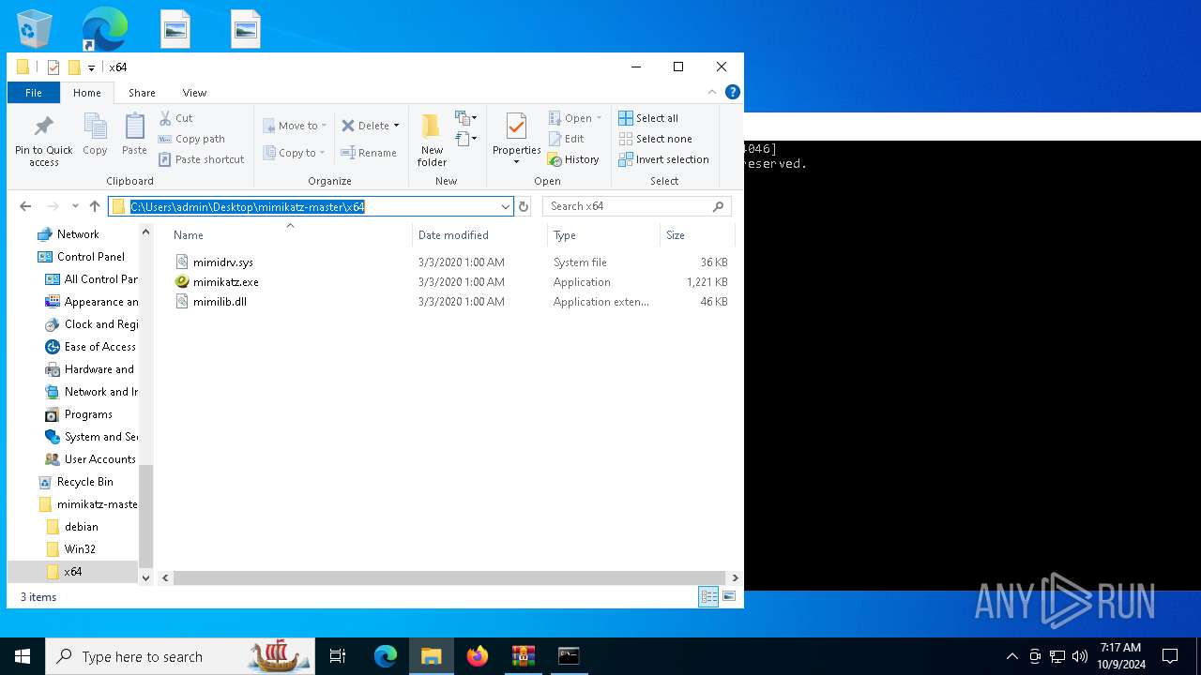Select the Win32 folder in tree

(x=80, y=549)
